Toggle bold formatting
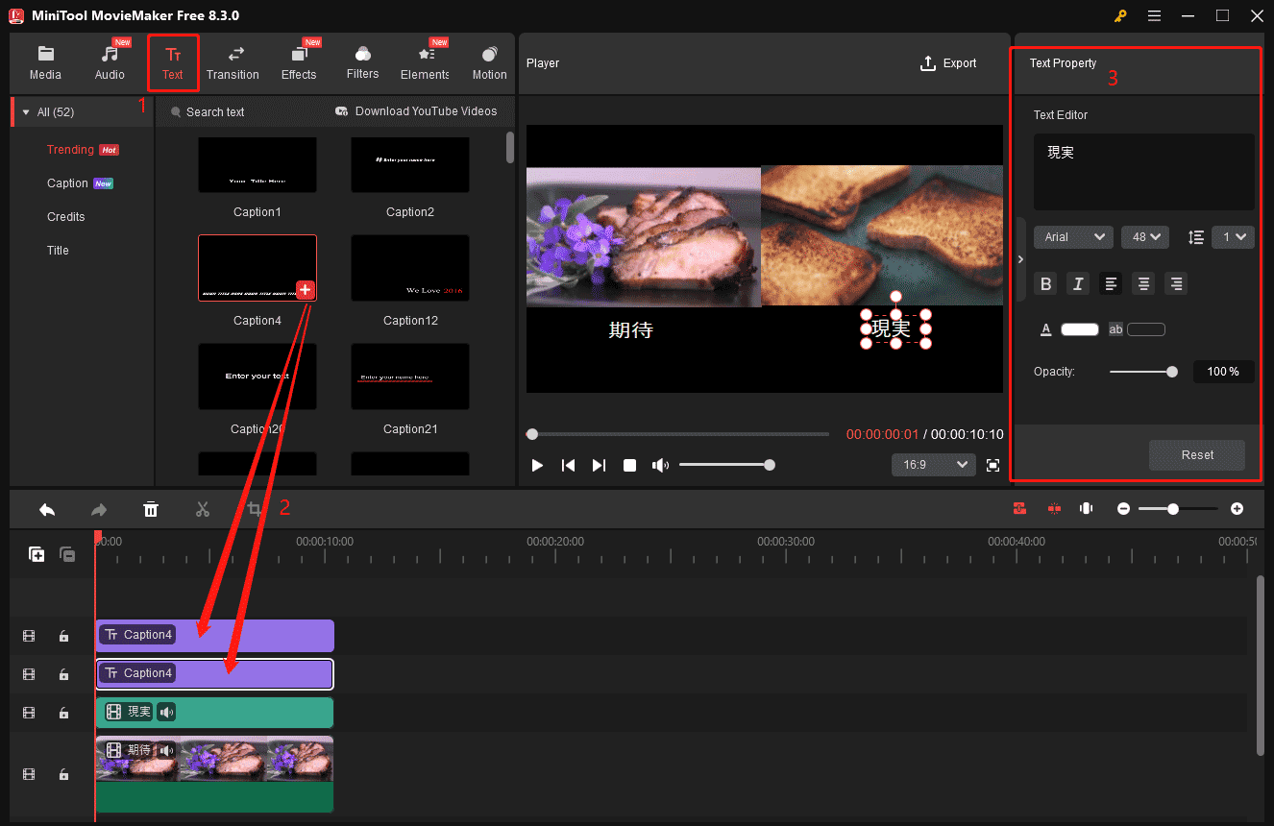Image resolution: width=1274 pixels, height=826 pixels. pos(1046,283)
